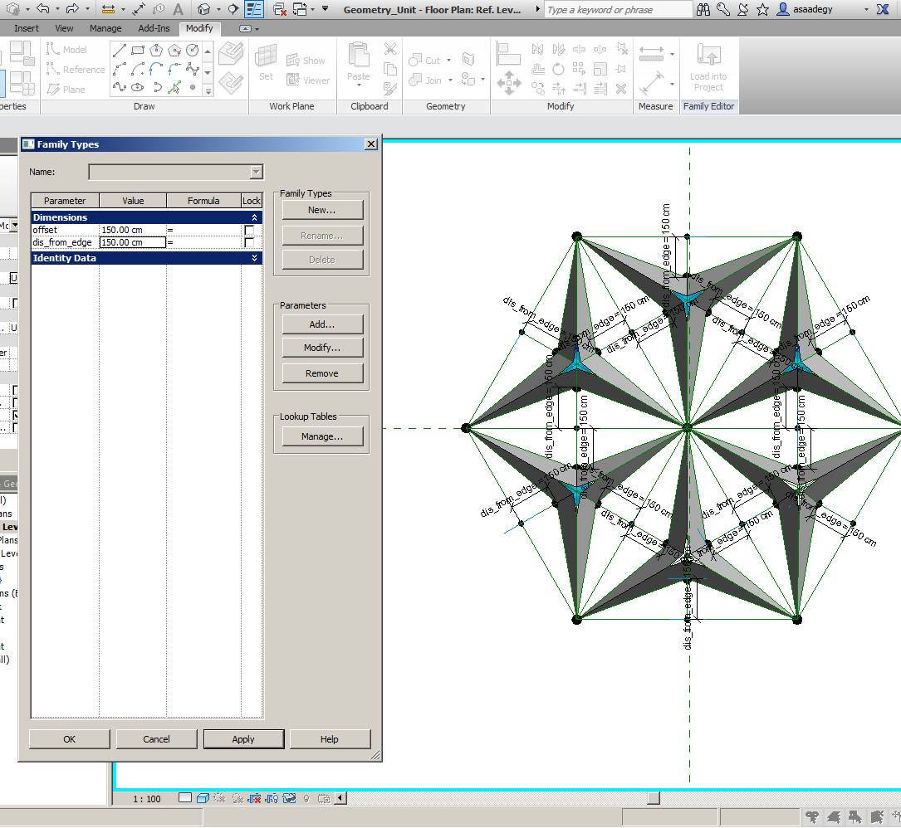This screenshot has height=828, width=901.
Task: Open the Add-Ins ribbon tab
Action: pyautogui.click(x=154, y=27)
